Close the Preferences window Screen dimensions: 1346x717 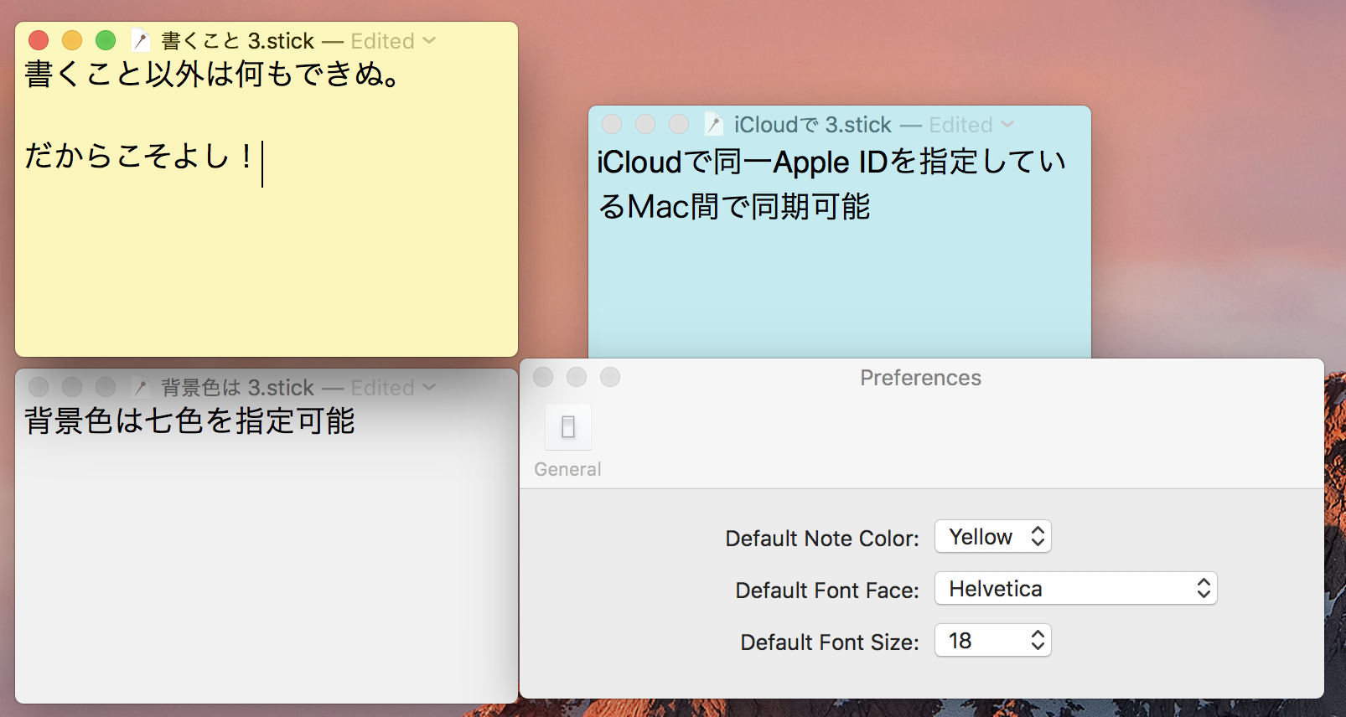(x=543, y=377)
